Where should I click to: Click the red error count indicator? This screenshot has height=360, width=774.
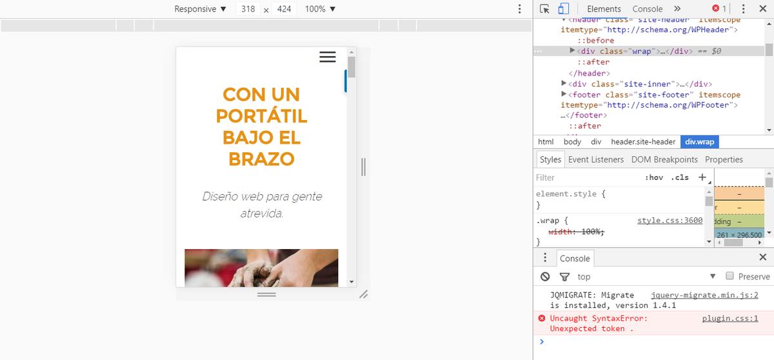click(x=719, y=9)
